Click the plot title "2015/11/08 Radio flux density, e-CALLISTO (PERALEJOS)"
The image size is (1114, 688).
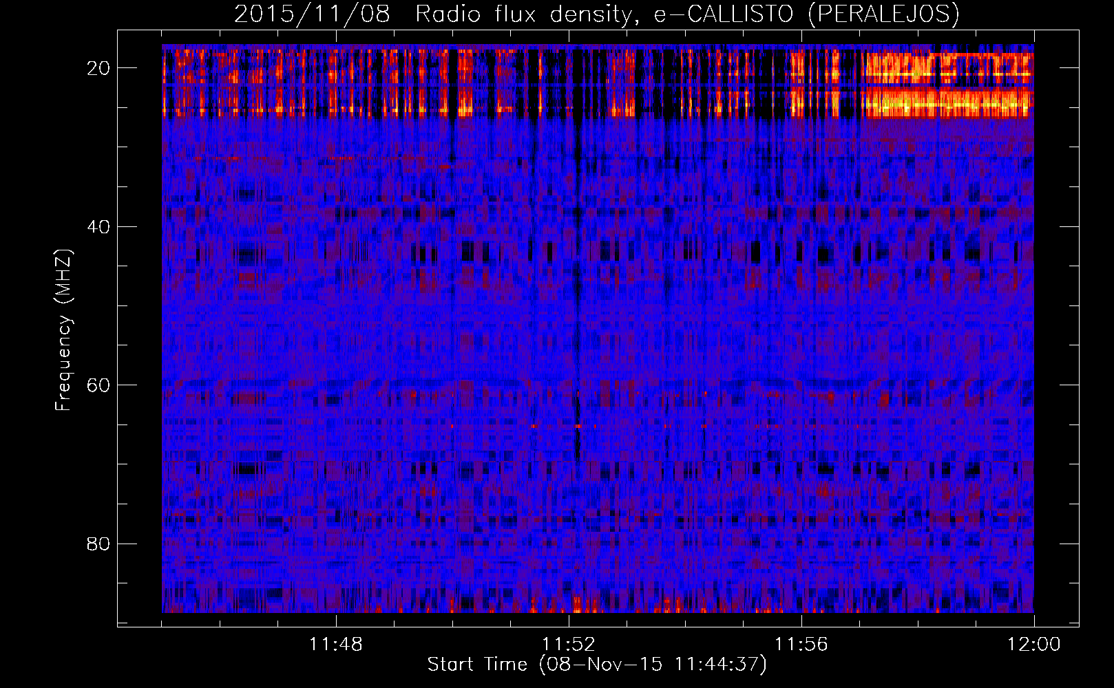tap(597, 14)
